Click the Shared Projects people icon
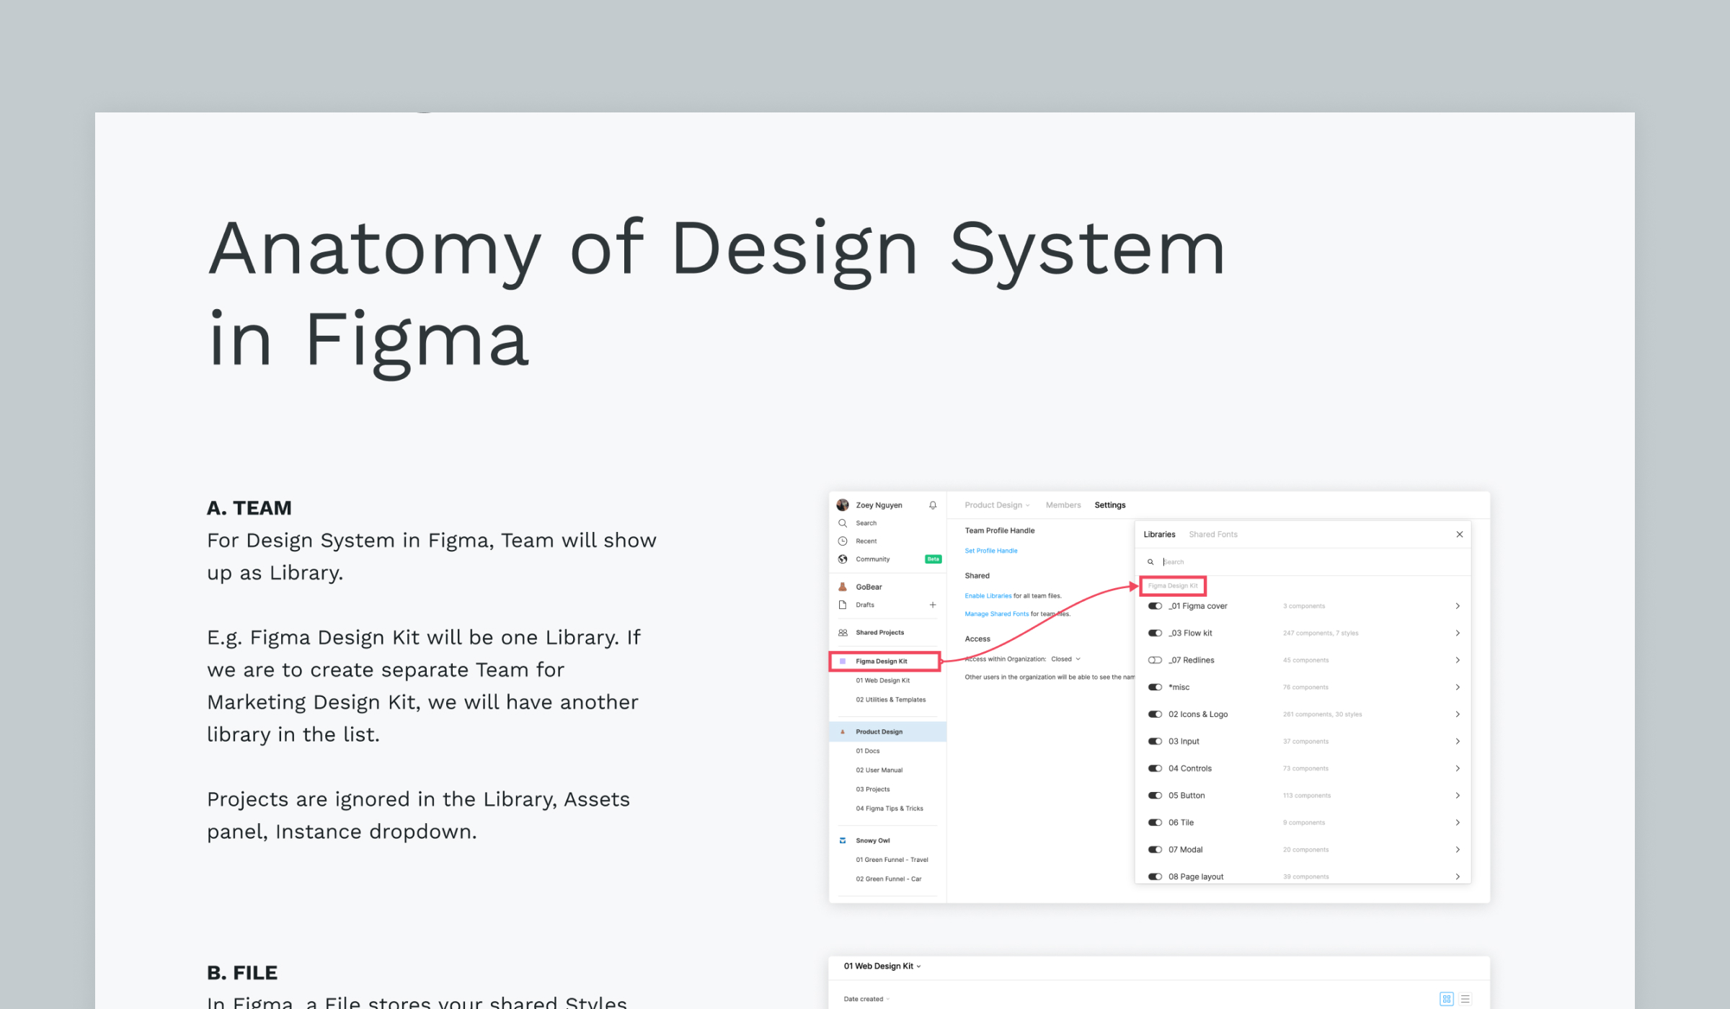Viewport: 1730px width, 1009px height. [843, 633]
